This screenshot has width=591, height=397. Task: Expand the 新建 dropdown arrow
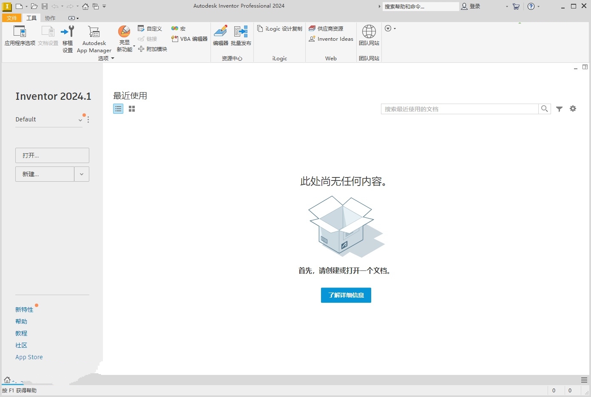pos(82,174)
